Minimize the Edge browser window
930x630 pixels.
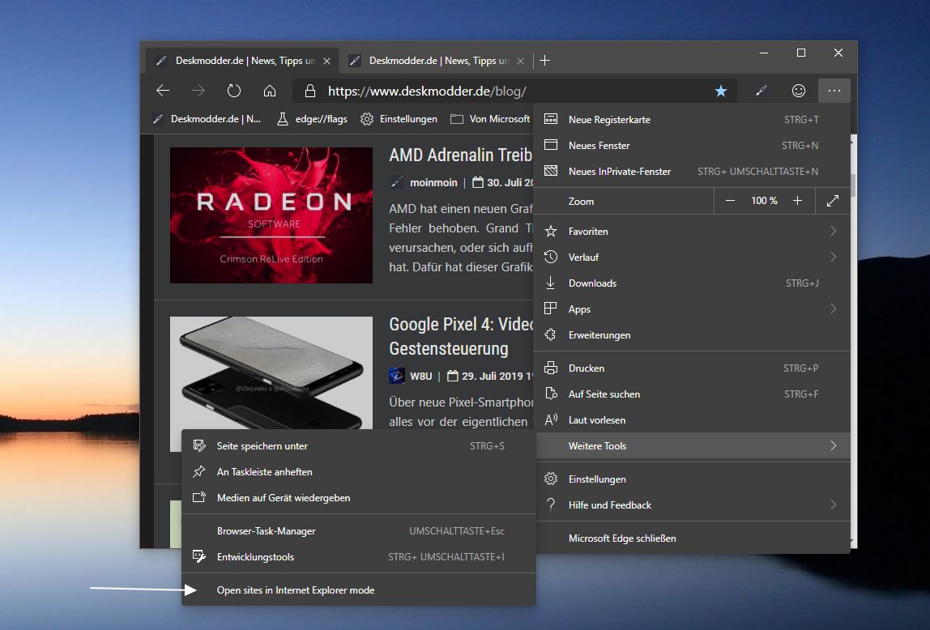pyautogui.click(x=764, y=53)
